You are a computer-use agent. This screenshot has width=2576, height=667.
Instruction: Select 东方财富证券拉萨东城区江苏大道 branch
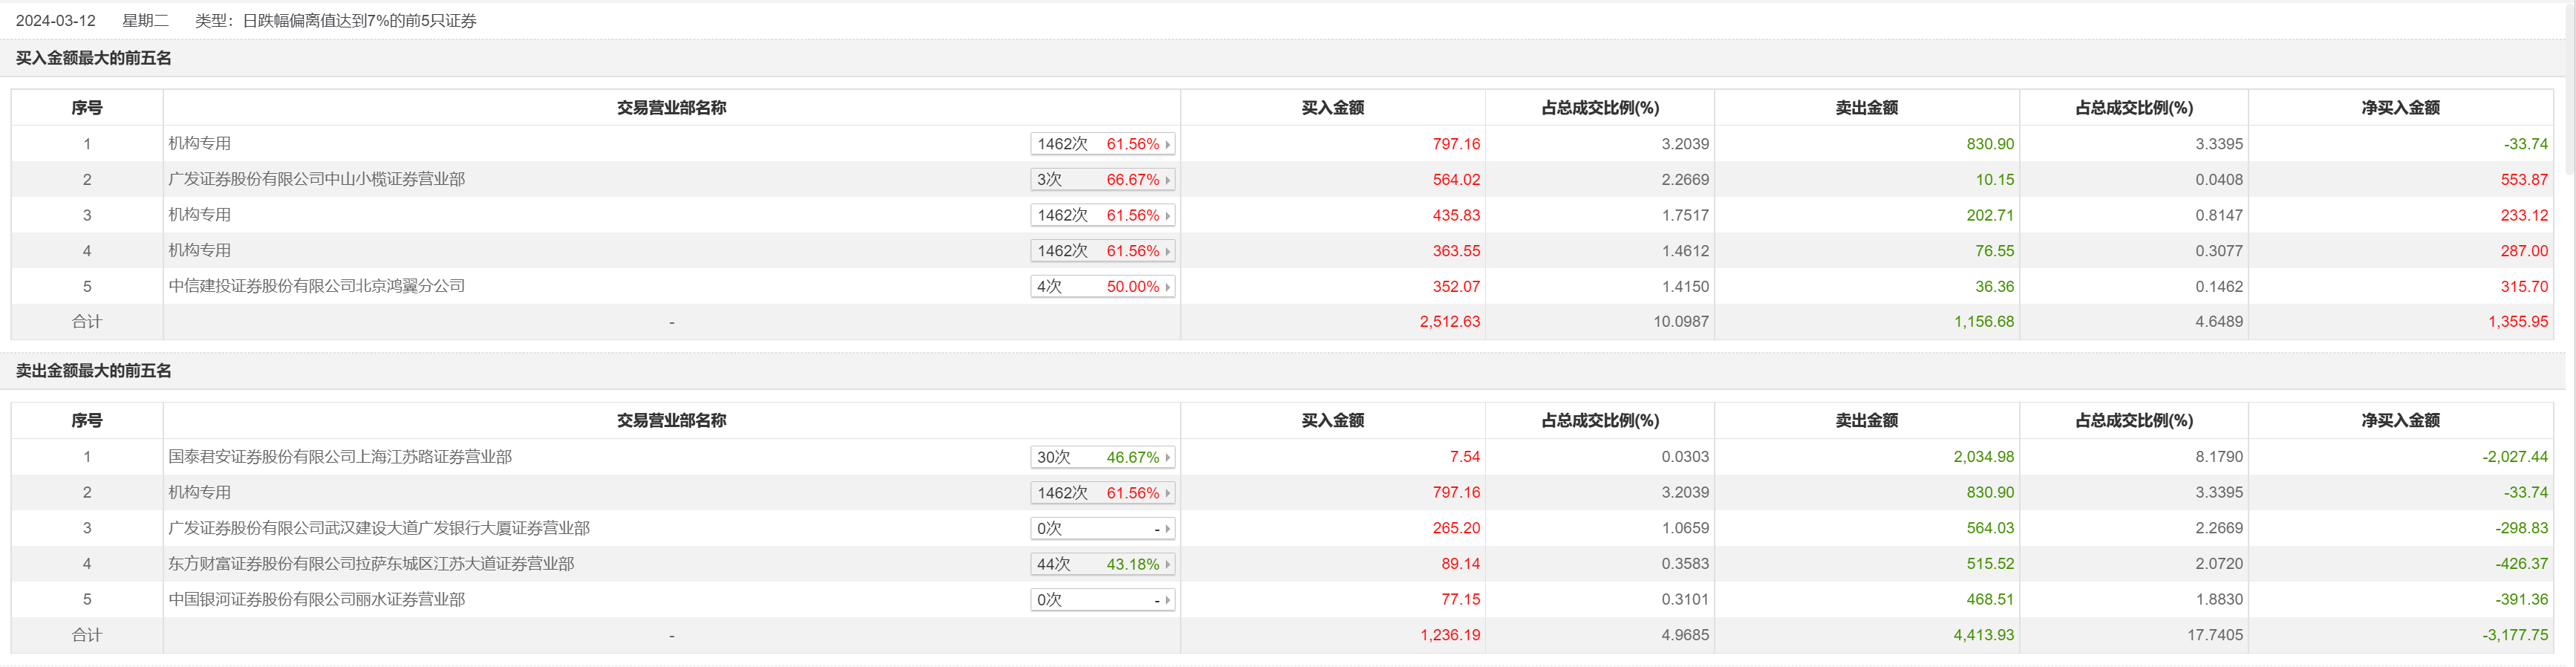tap(370, 564)
